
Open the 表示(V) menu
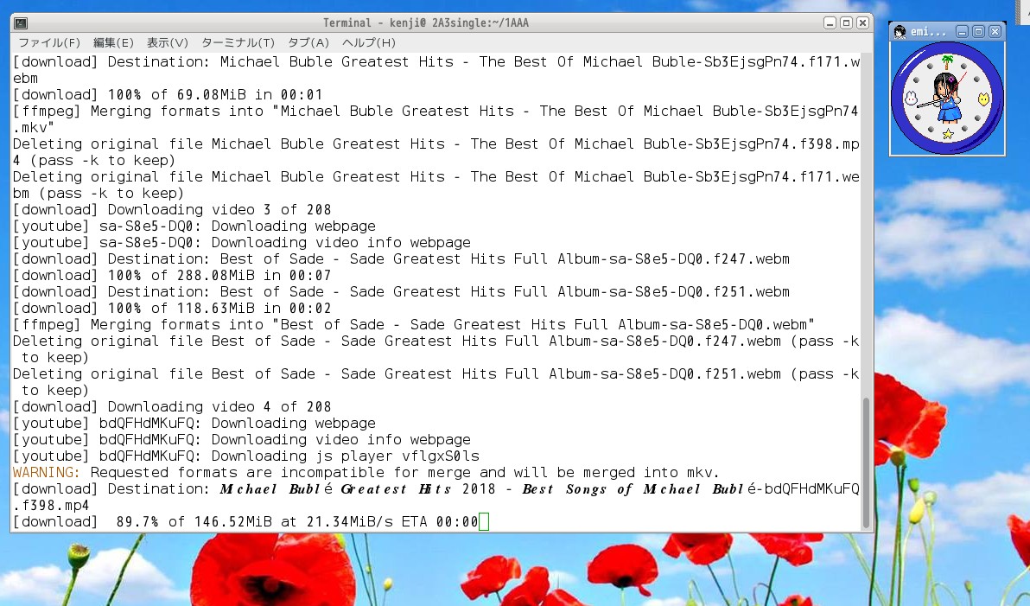click(168, 42)
